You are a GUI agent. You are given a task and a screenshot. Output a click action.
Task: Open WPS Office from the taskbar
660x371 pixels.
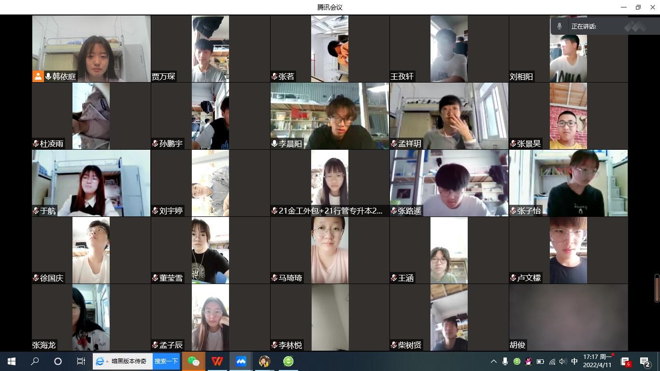click(217, 361)
